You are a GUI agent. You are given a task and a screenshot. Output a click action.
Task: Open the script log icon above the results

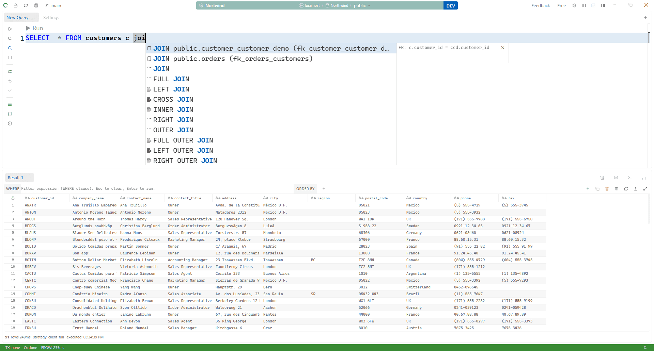602,178
